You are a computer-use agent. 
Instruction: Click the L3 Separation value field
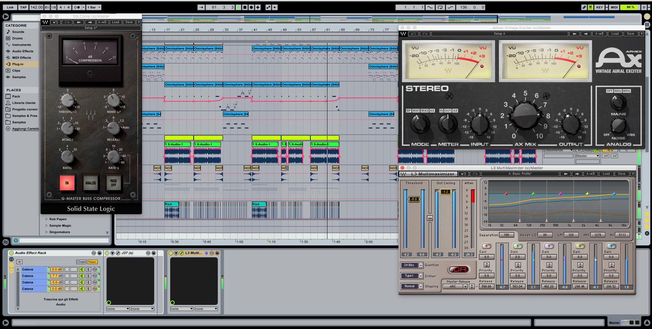(x=507, y=235)
